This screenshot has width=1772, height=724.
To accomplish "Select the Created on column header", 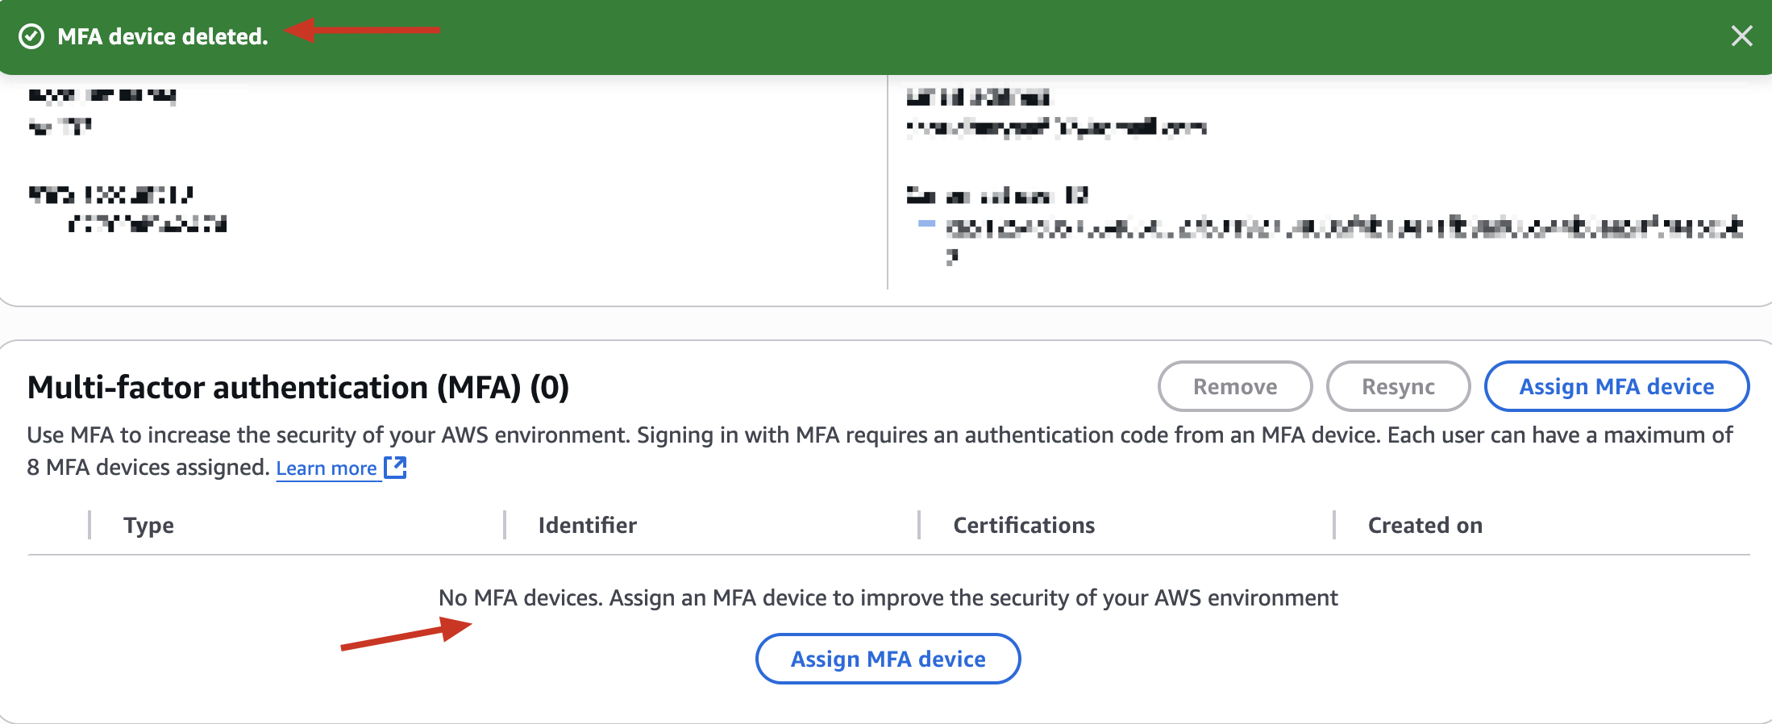I will [1425, 526].
